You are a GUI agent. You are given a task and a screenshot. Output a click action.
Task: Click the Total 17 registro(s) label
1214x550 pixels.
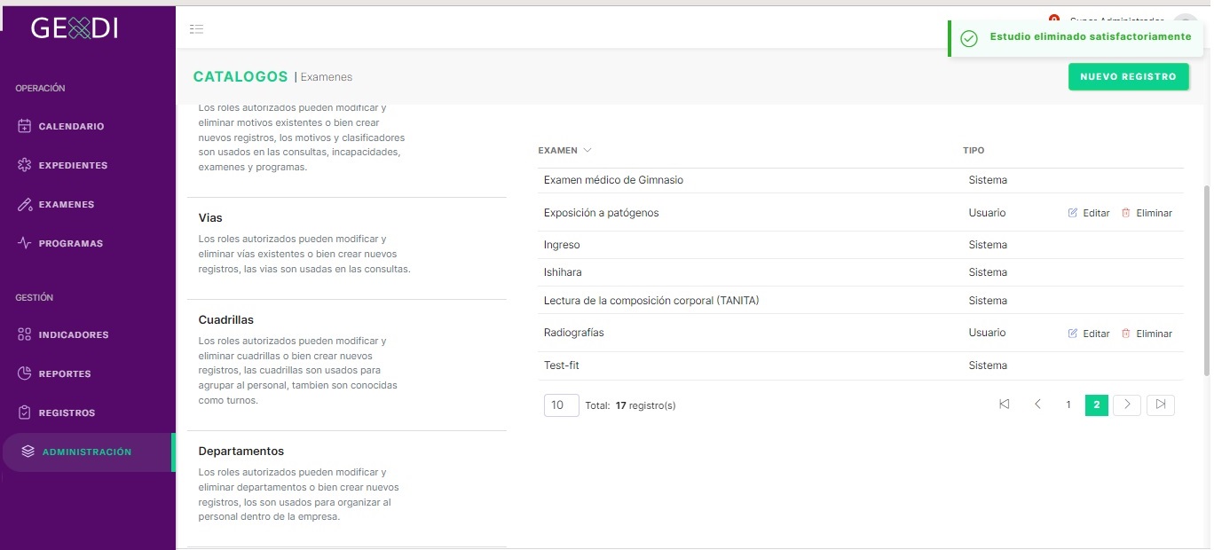coord(631,405)
